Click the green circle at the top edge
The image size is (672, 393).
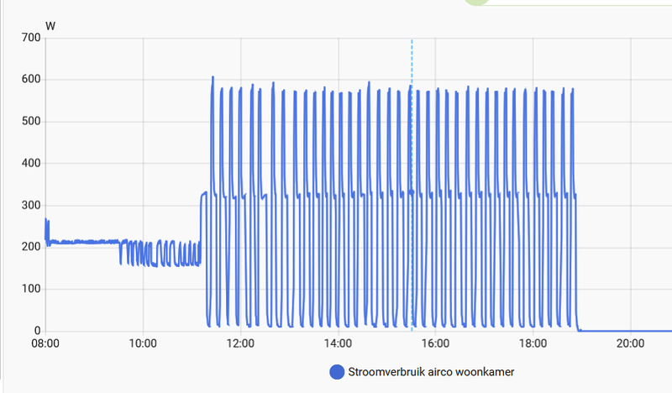click(476, 3)
